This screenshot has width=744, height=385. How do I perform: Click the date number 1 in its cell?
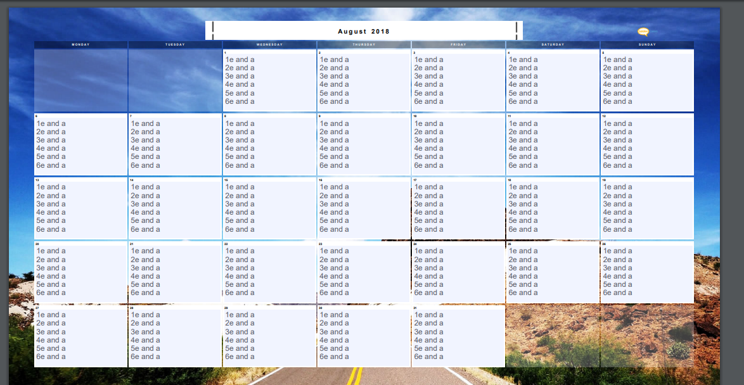pos(224,51)
